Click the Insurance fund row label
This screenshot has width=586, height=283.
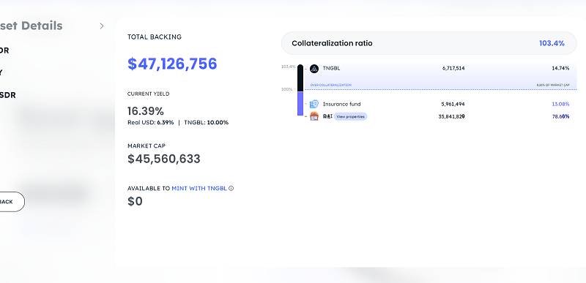click(x=341, y=104)
